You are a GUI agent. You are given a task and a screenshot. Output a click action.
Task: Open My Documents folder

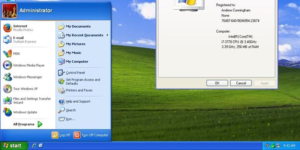(x=83, y=27)
